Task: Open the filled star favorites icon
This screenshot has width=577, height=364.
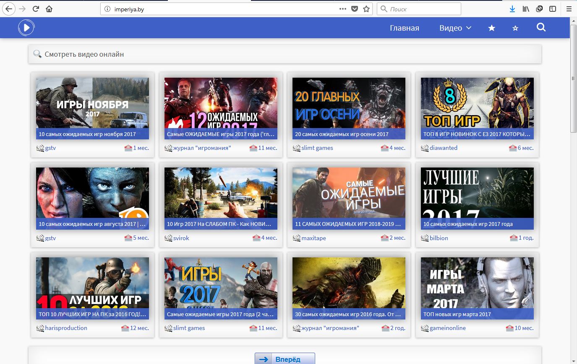Action: 492,28
